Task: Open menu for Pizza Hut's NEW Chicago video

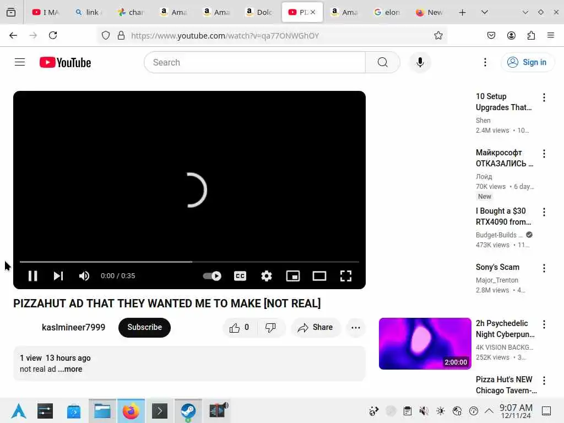Action: click(x=544, y=381)
